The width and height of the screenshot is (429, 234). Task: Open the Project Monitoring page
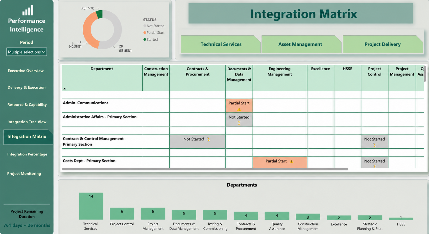(24, 174)
